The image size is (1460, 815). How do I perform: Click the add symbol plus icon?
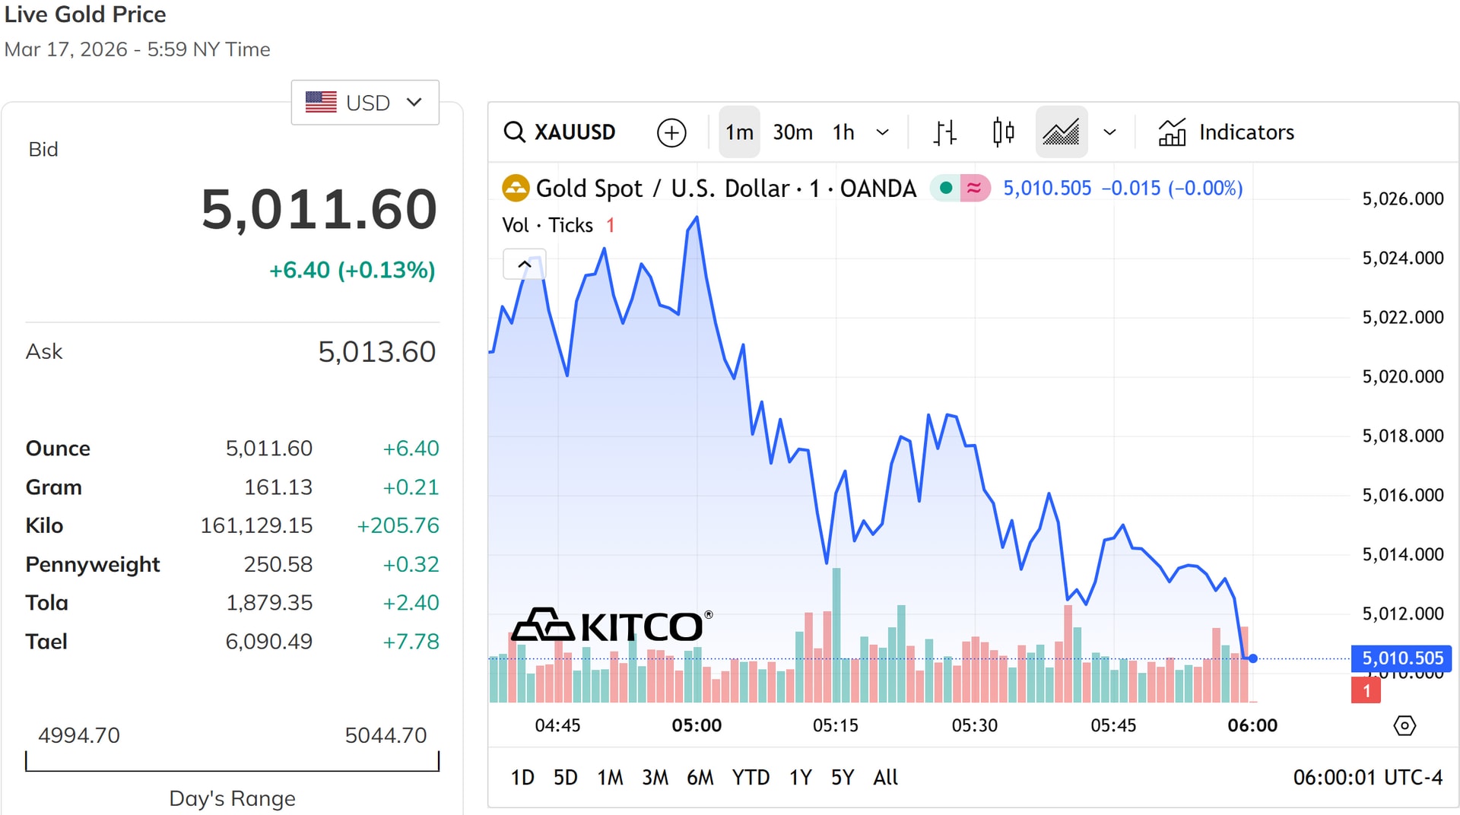point(671,132)
